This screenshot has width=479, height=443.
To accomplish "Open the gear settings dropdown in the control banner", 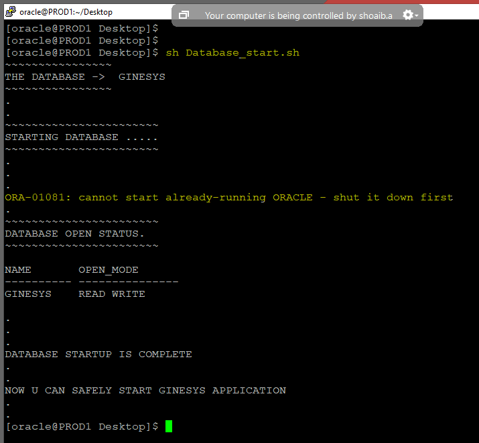I will coord(410,15).
